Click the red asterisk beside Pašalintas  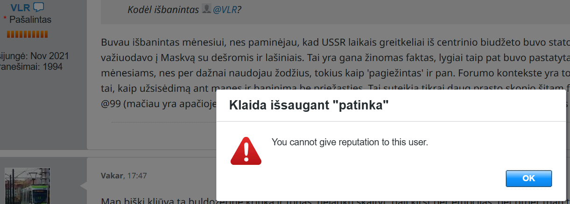[x=5, y=20]
